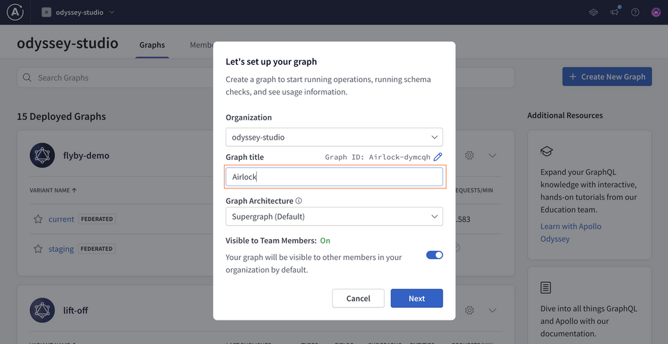This screenshot has width=668, height=344.
Task: Toggle Visible to Team Members switch
Action: pos(434,255)
